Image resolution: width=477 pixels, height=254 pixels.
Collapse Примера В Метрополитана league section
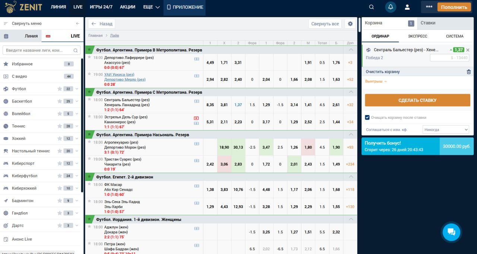coord(351,50)
